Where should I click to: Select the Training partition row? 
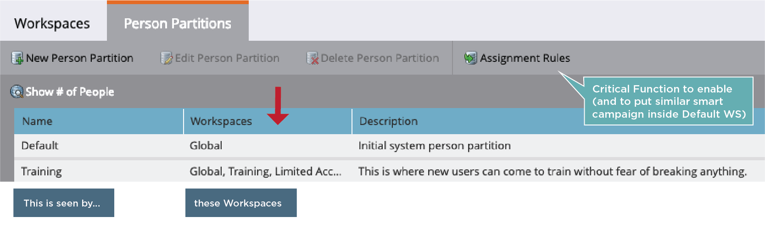coord(41,171)
